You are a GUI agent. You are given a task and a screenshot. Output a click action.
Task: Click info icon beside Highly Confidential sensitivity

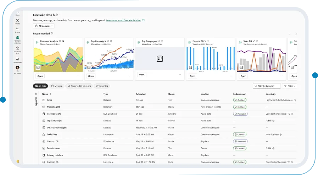[x=295, y=100]
